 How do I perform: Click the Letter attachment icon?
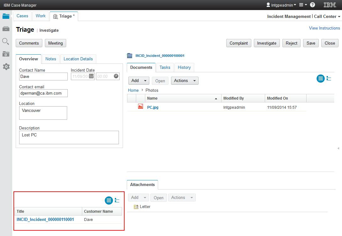click(136, 207)
